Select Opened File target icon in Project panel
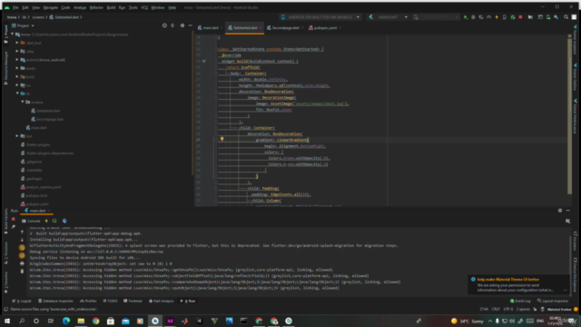 click(164, 25)
